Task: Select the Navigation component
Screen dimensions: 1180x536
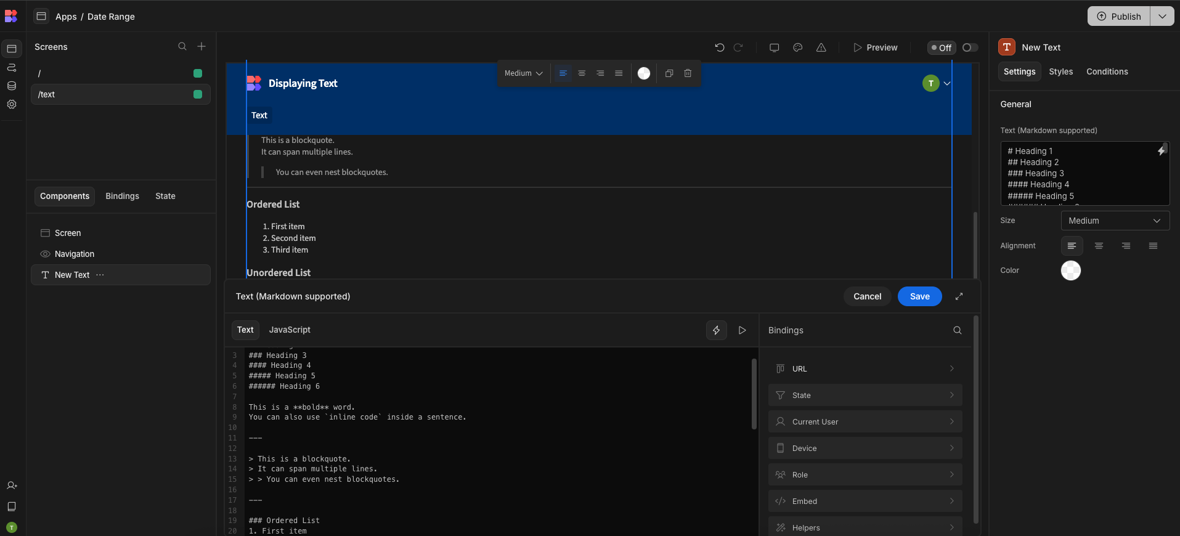Action: tap(121, 254)
